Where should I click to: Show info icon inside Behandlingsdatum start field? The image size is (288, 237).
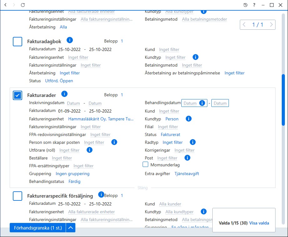coord(202,103)
